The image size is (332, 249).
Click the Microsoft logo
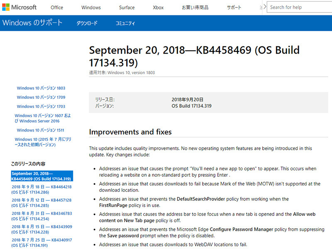[x=19, y=7]
